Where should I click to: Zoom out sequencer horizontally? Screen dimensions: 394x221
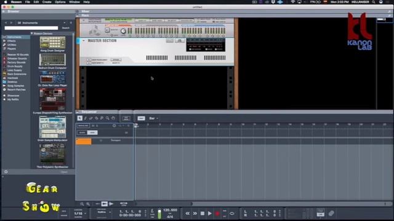[82, 204]
